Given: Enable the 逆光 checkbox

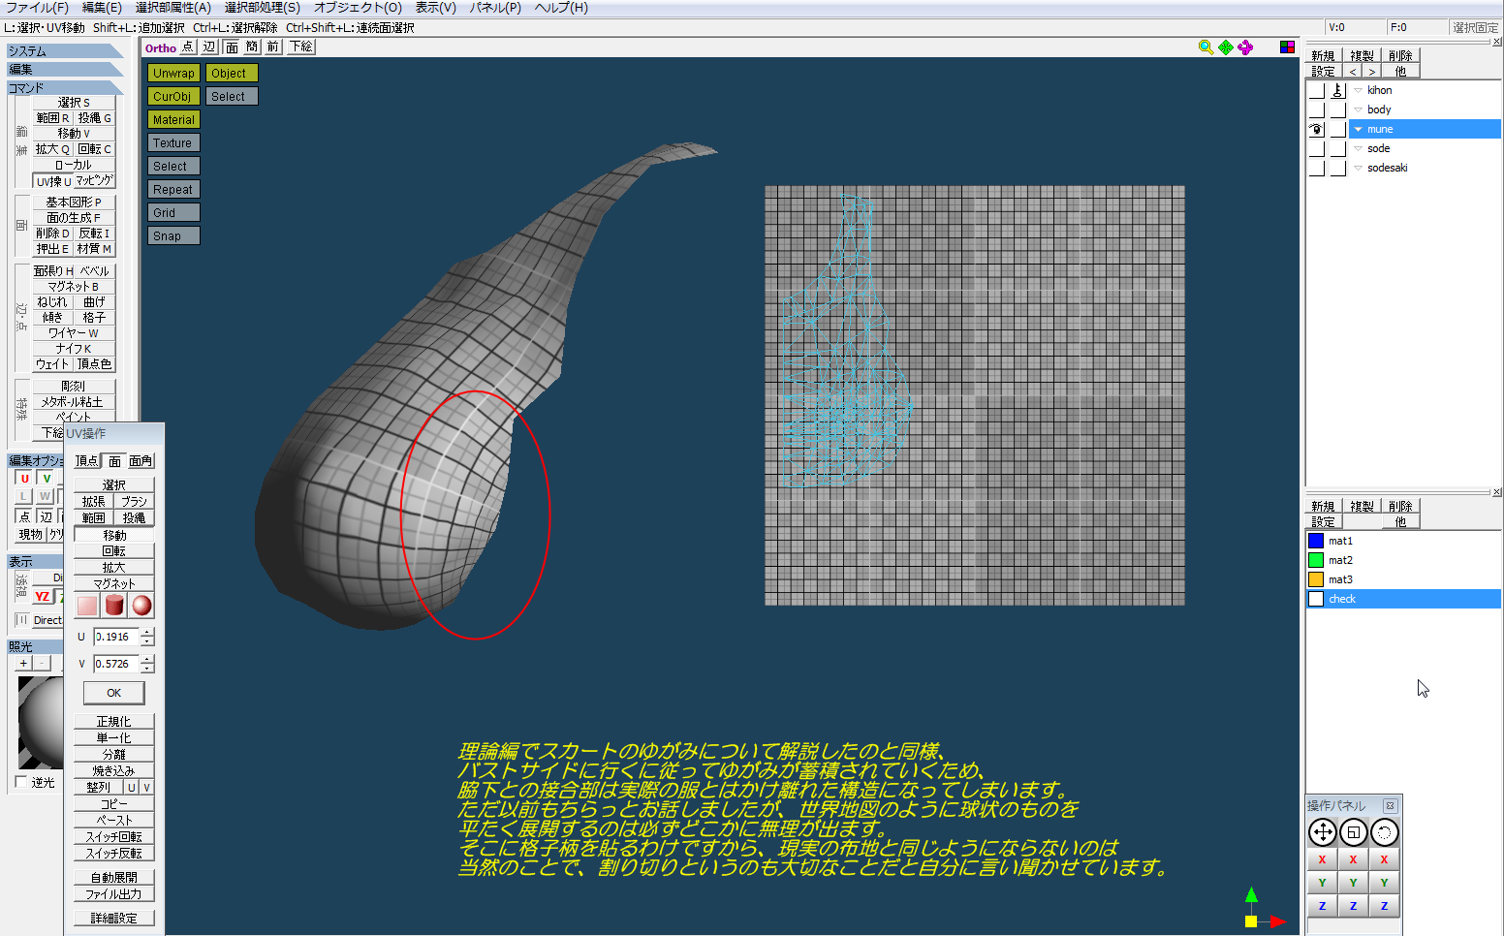Looking at the screenshot, I should click(22, 782).
